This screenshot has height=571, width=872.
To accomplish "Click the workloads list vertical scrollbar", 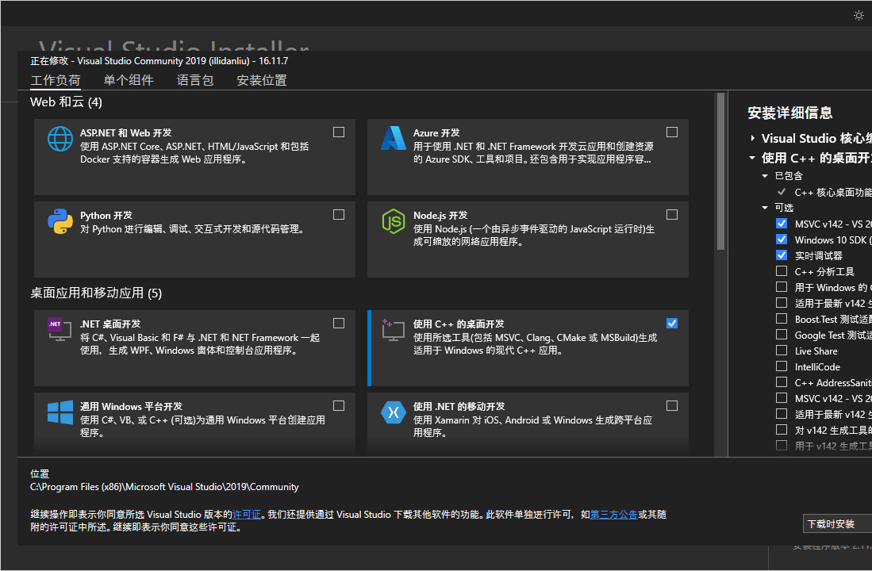I will point(720,172).
